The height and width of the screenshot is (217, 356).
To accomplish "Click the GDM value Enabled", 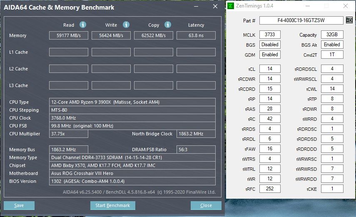I will (270, 55).
